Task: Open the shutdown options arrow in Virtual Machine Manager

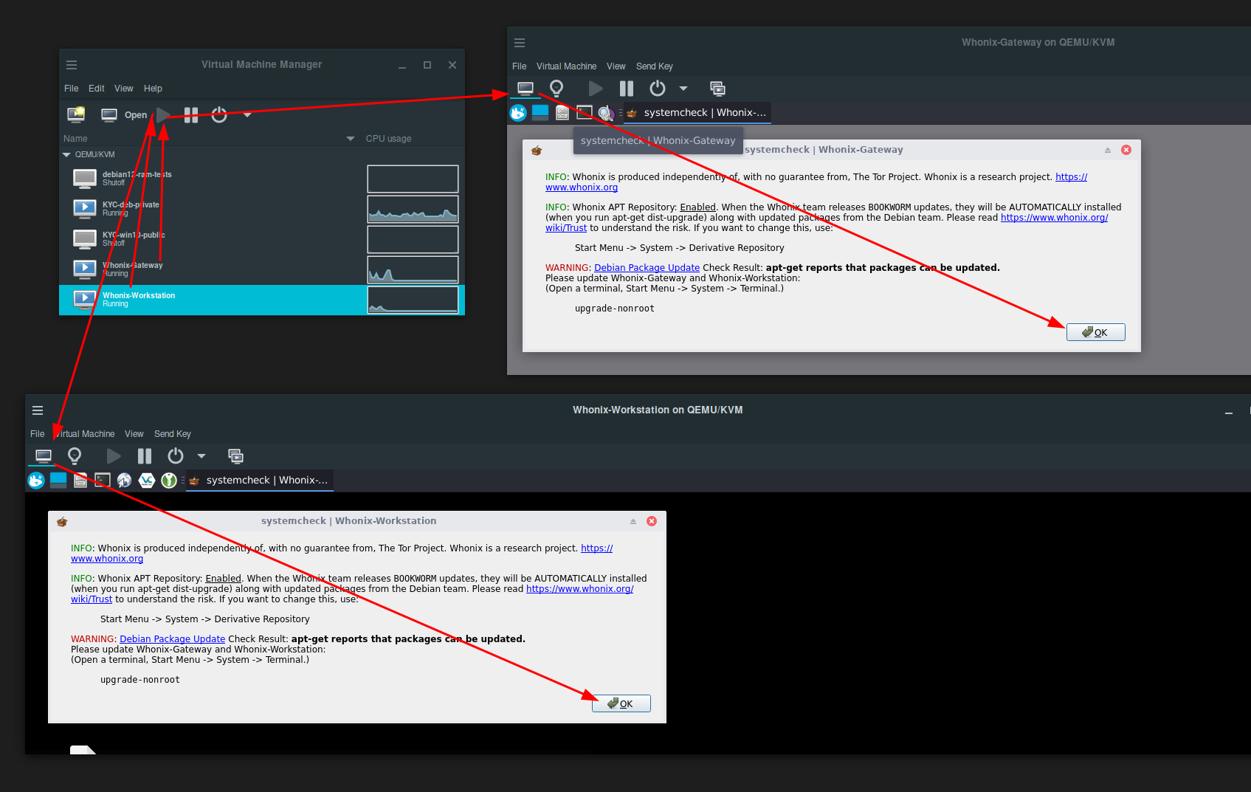Action: tap(247, 114)
